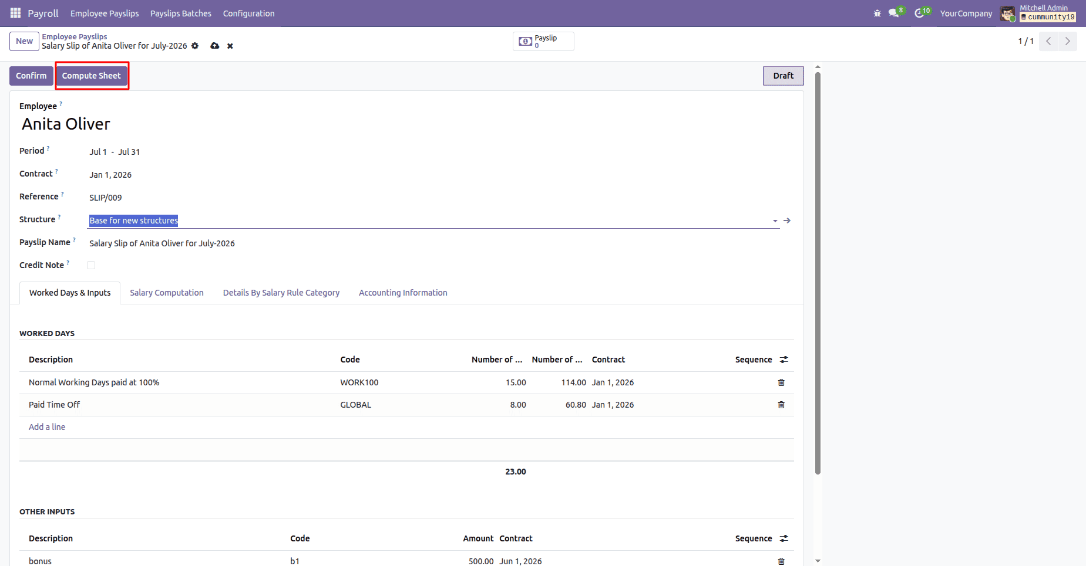The height and width of the screenshot is (566, 1086).
Task: Open the conversations messages icon
Action: 894,13
